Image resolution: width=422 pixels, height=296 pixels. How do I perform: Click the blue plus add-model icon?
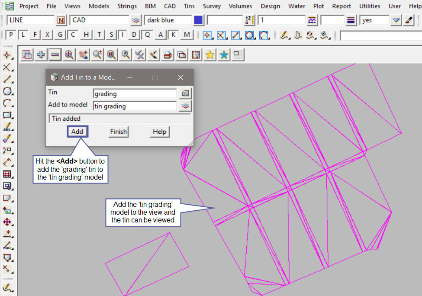tap(41, 55)
